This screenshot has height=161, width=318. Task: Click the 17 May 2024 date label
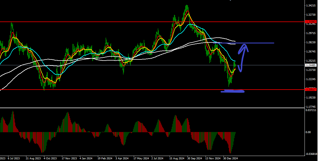tap(141, 158)
